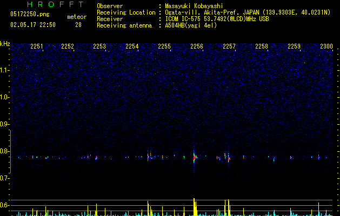Click the Receiving Location label
Image resolution: width=340 pixels, height=216 pixels.
point(126,12)
